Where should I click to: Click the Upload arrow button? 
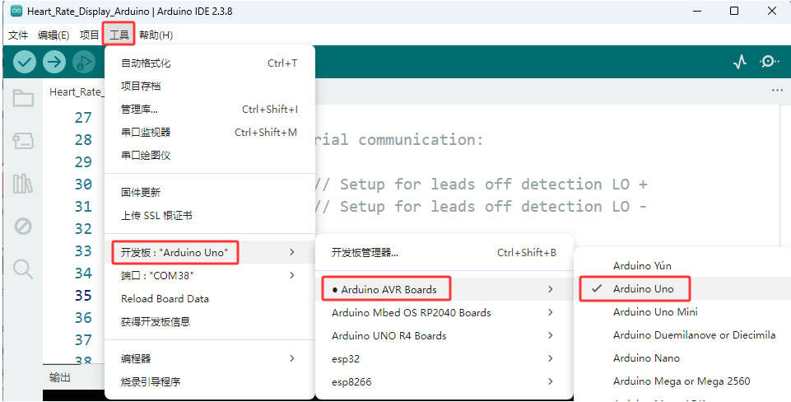point(54,62)
